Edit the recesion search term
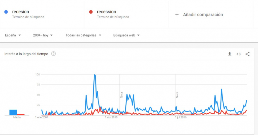 coord(21,12)
